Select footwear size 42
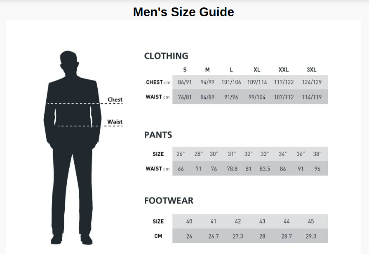This screenshot has width=369, height=254. [238, 221]
